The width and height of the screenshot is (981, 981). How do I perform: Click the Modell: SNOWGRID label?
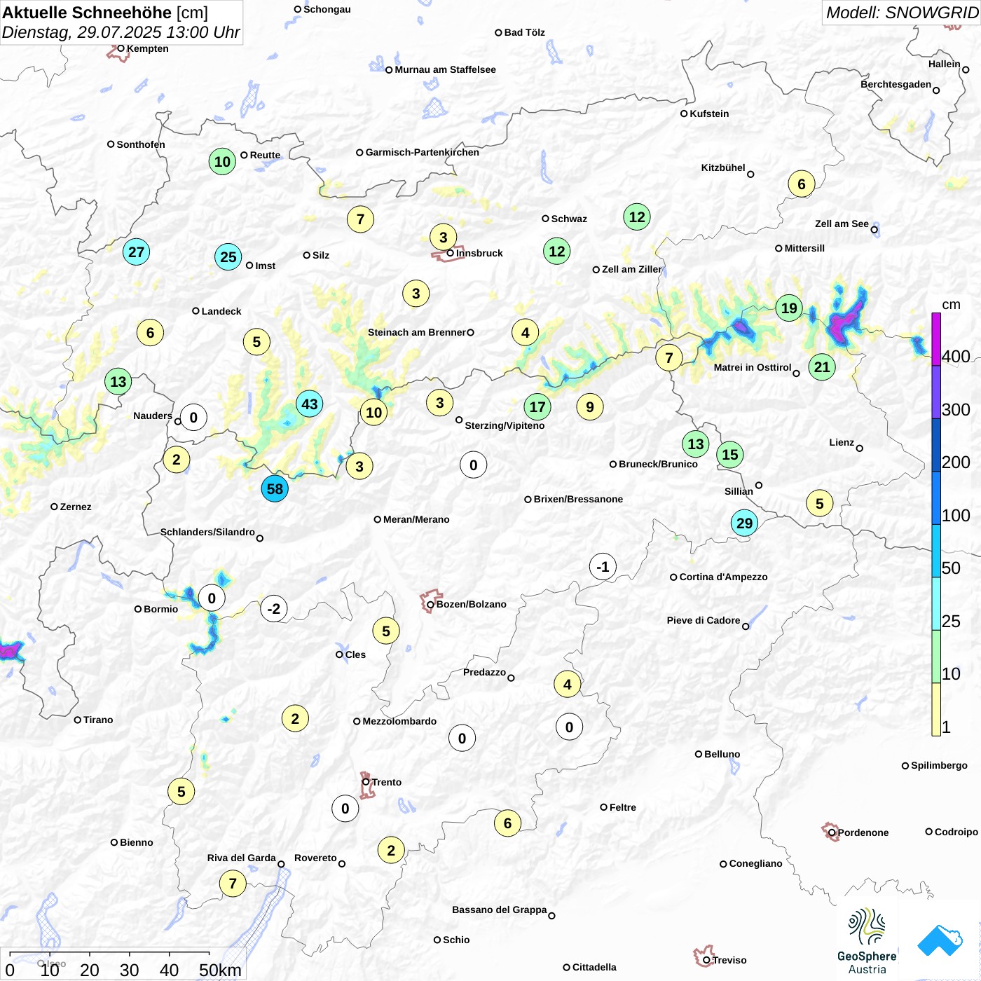point(902,13)
